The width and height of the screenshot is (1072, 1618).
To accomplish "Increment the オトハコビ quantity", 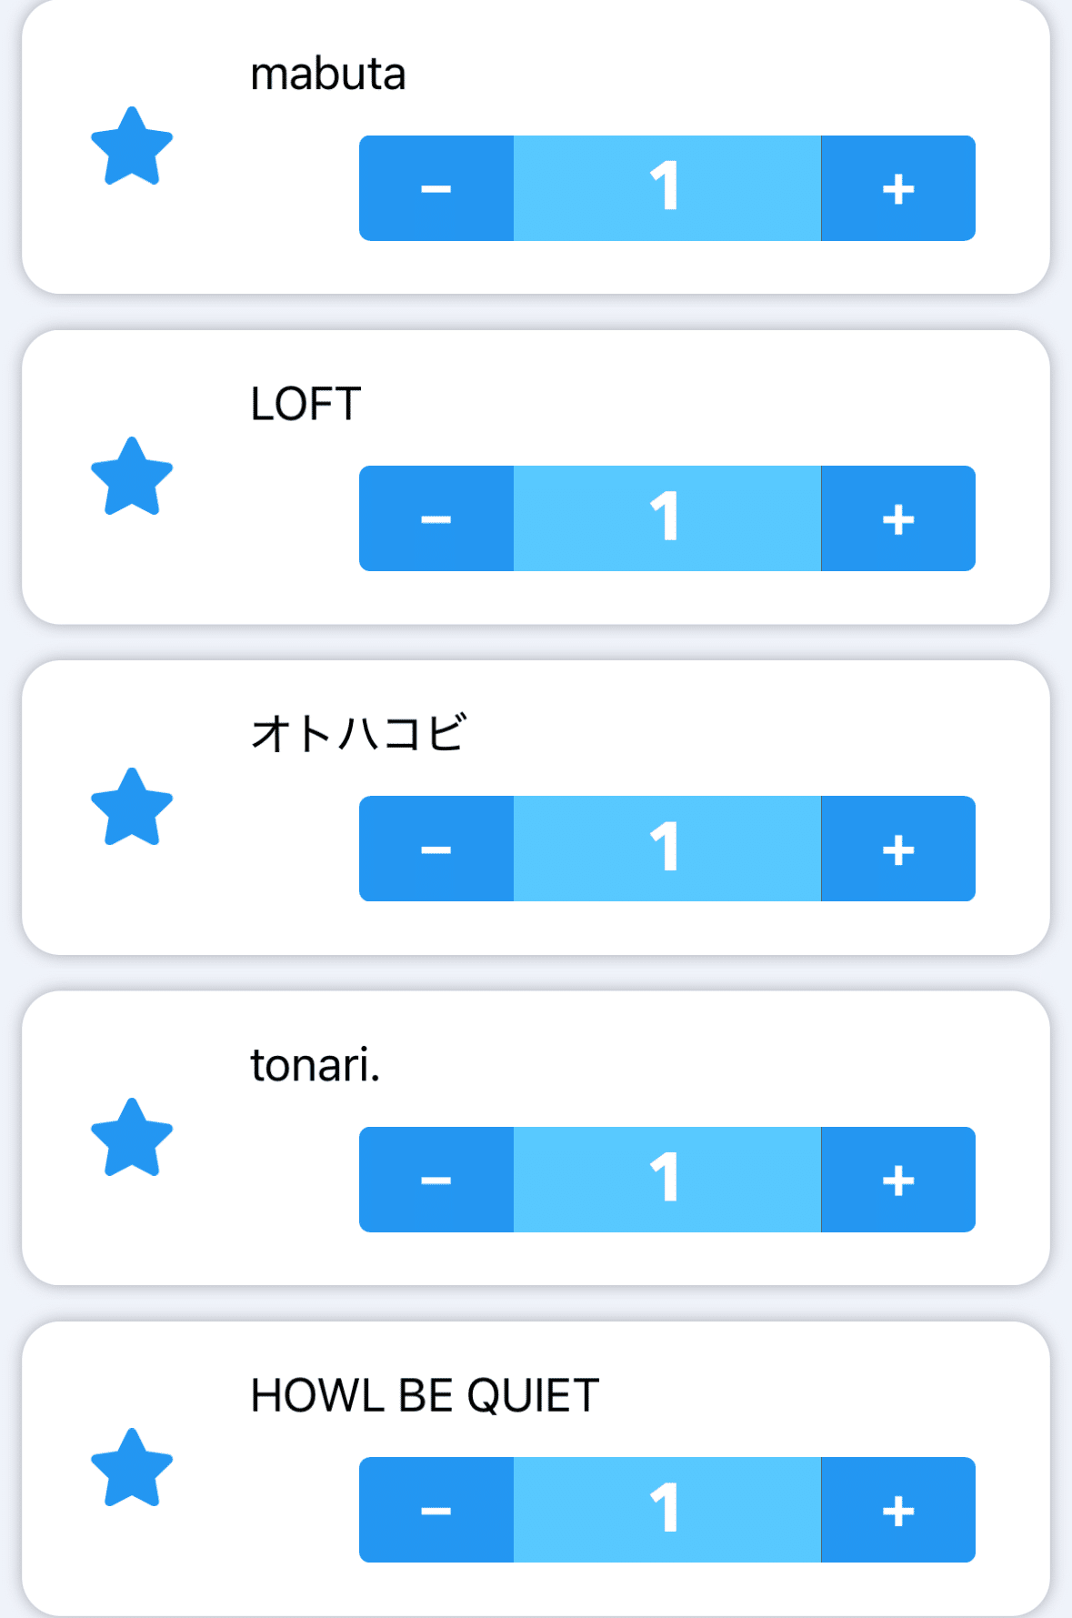I will pos(897,849).
